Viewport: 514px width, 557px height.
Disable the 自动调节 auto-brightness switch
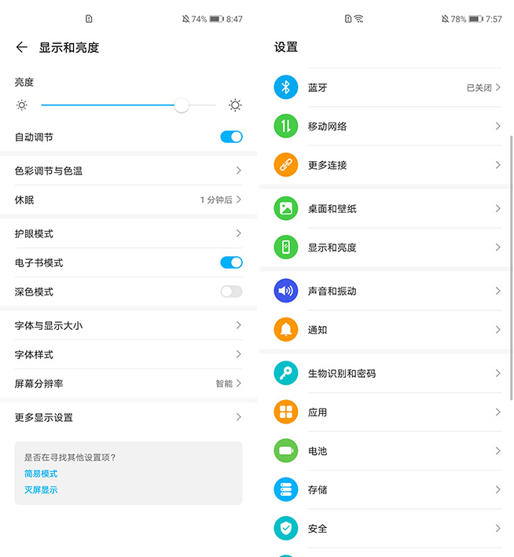click(231, 137)
